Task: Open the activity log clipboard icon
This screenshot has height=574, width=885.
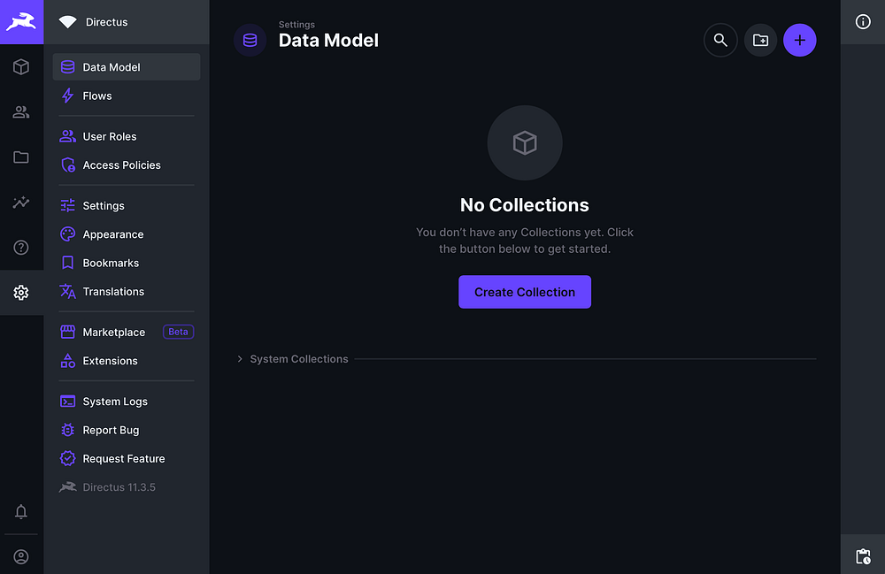Action: (x=863, y=556)
